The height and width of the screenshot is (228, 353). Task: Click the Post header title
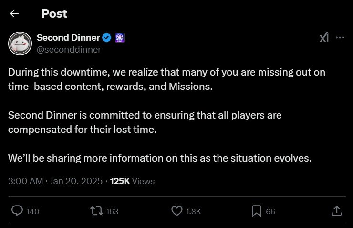tap(54, 13)
